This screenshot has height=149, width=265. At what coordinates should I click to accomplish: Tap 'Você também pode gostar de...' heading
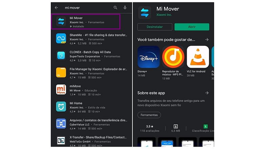click(x=166, y=40)
